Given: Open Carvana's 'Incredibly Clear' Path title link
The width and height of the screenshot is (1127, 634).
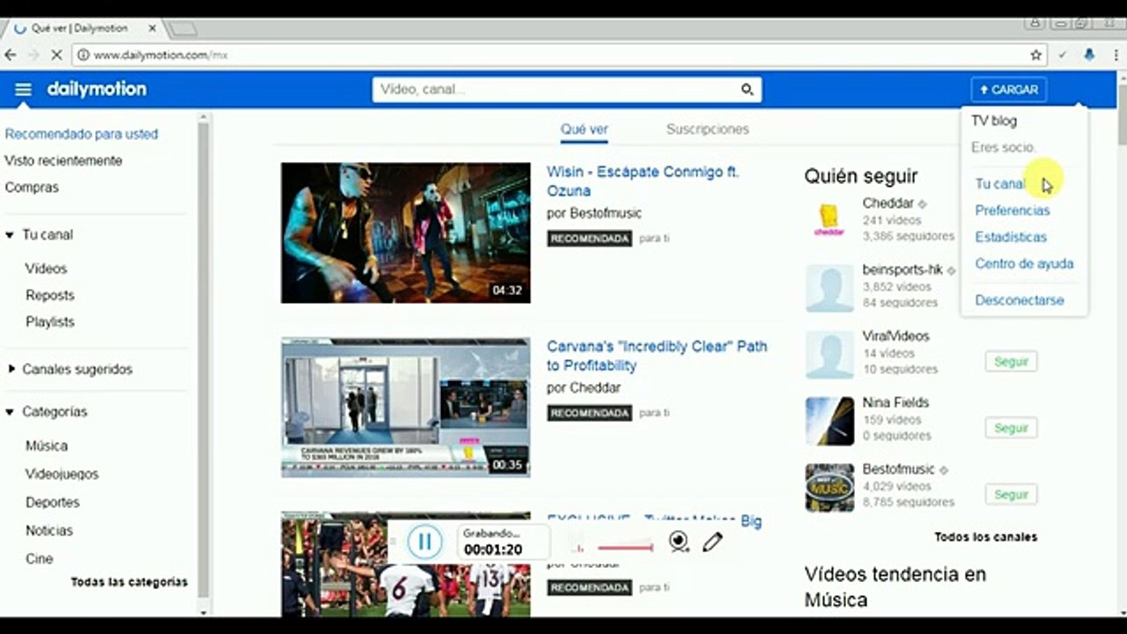Looking at the screenshot, I should (x=657, y=356).
